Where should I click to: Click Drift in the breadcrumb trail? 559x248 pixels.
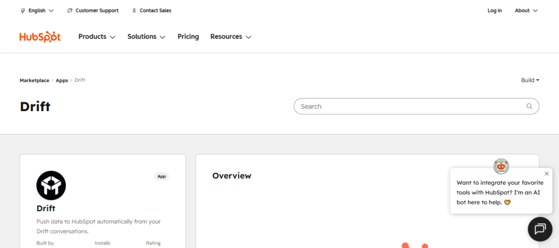pyautogui.click(x=80, y=80)
